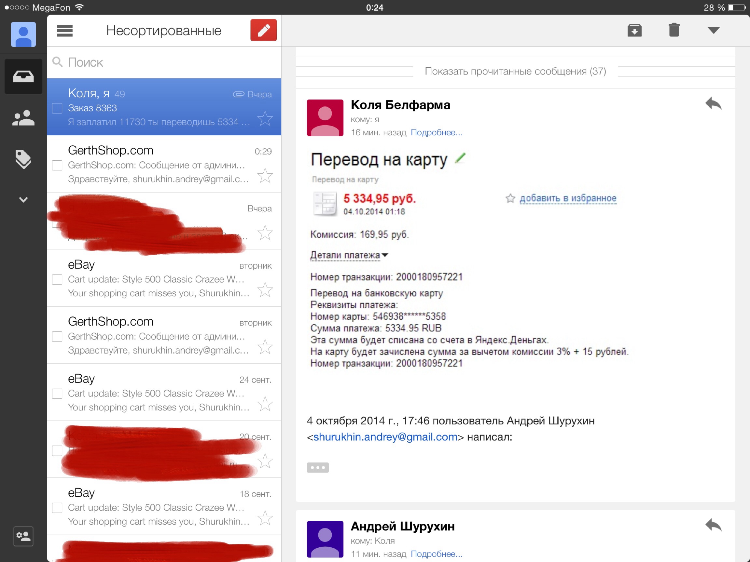The image size is (750, 562).
Task: Tick checkbox of Заказ 8363 conversation
Action: tap(57, 108)
